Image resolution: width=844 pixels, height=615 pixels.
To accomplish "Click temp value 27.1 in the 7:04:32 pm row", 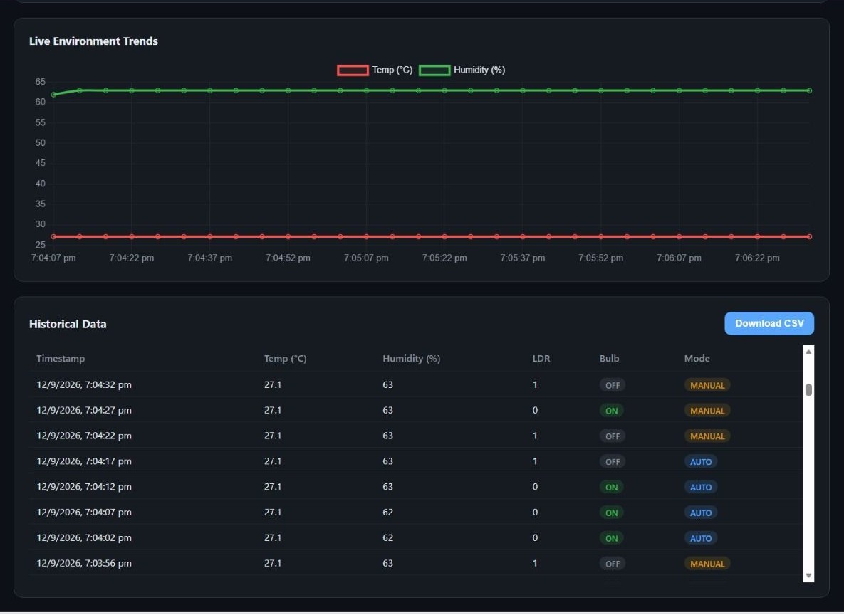I will coord(273,385).
